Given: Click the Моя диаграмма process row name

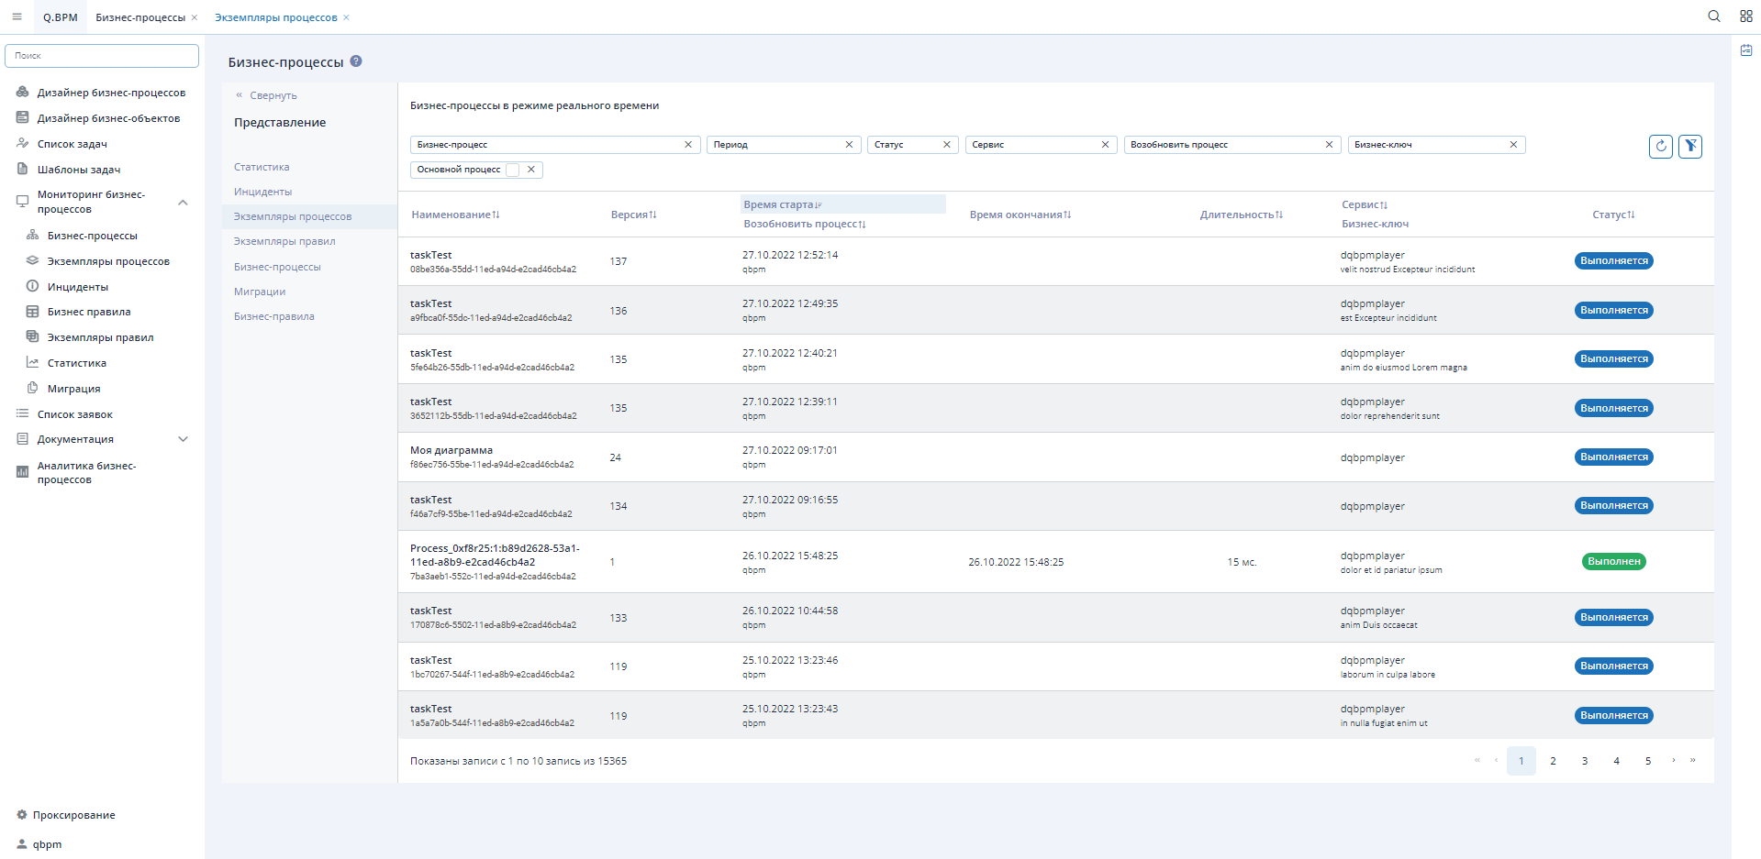Looking at the screenshot, I should 451,450.
